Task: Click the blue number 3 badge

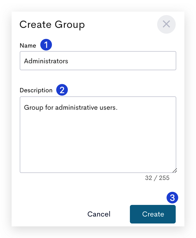Action: [x=172, y=198]
